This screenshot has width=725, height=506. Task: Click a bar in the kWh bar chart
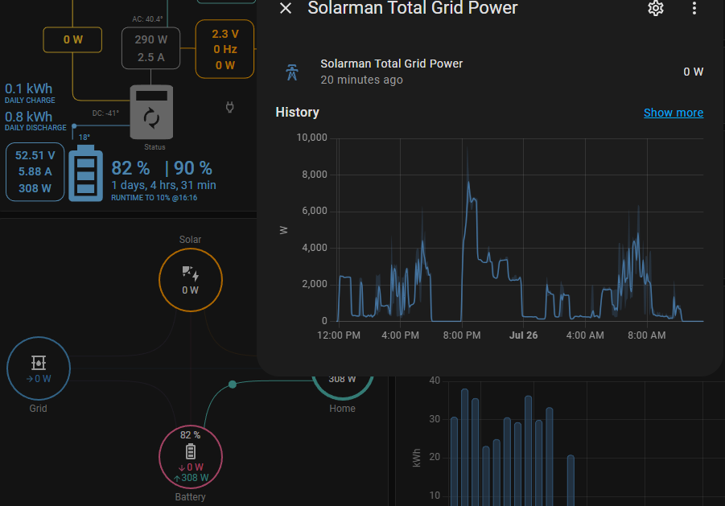click(x=464, y=442)
